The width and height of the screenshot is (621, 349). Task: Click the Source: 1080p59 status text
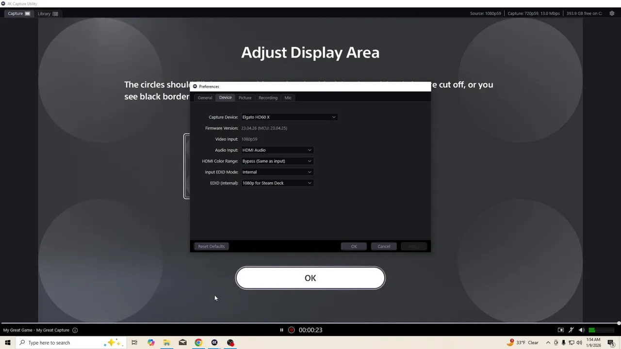[485, 14]
